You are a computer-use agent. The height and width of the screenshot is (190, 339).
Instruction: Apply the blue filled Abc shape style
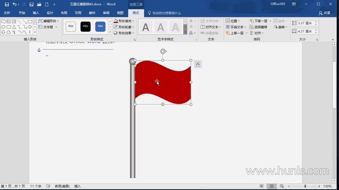pyautogui.click(x=100, y=27)
